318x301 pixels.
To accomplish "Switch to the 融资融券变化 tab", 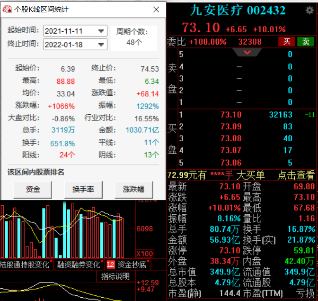I will (79, 265).
